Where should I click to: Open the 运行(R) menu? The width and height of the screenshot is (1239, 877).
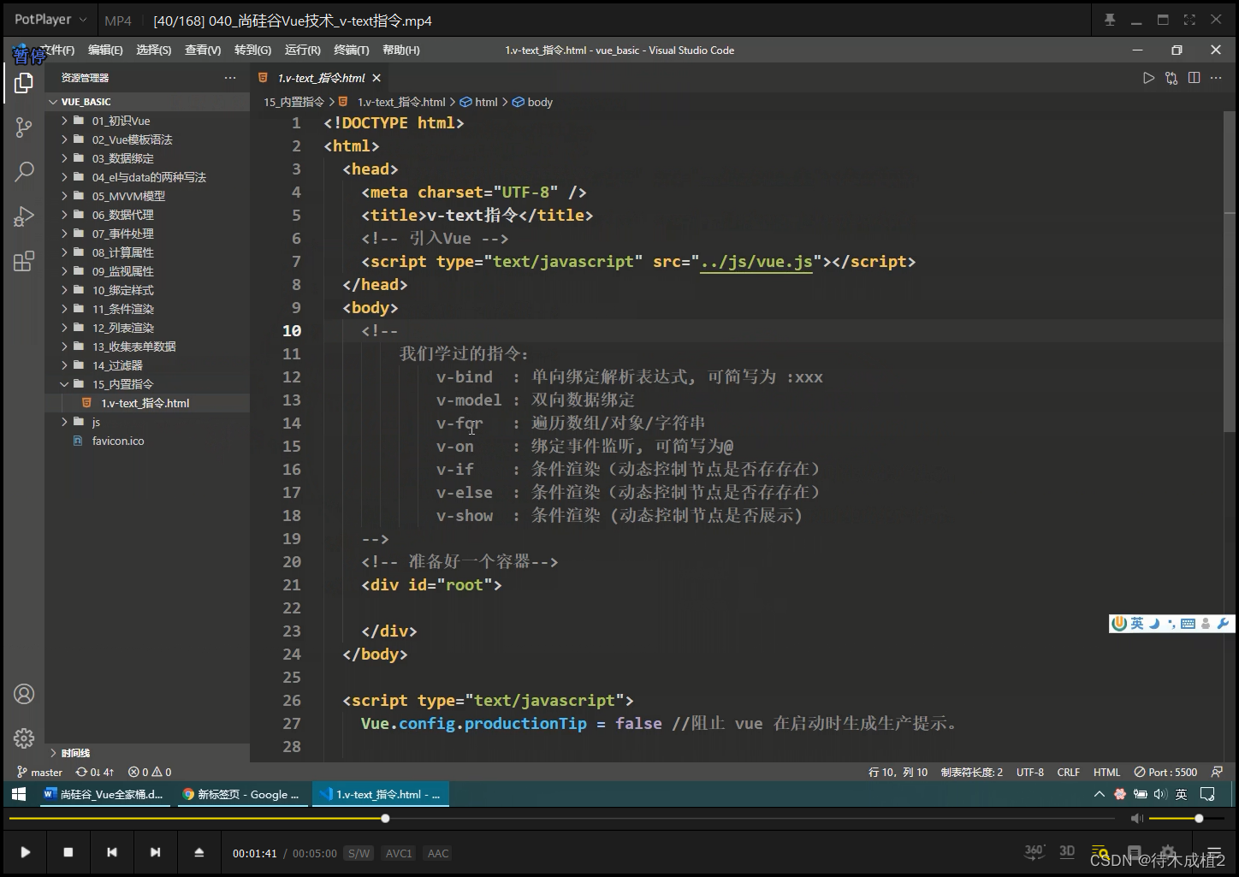[303, 50]
